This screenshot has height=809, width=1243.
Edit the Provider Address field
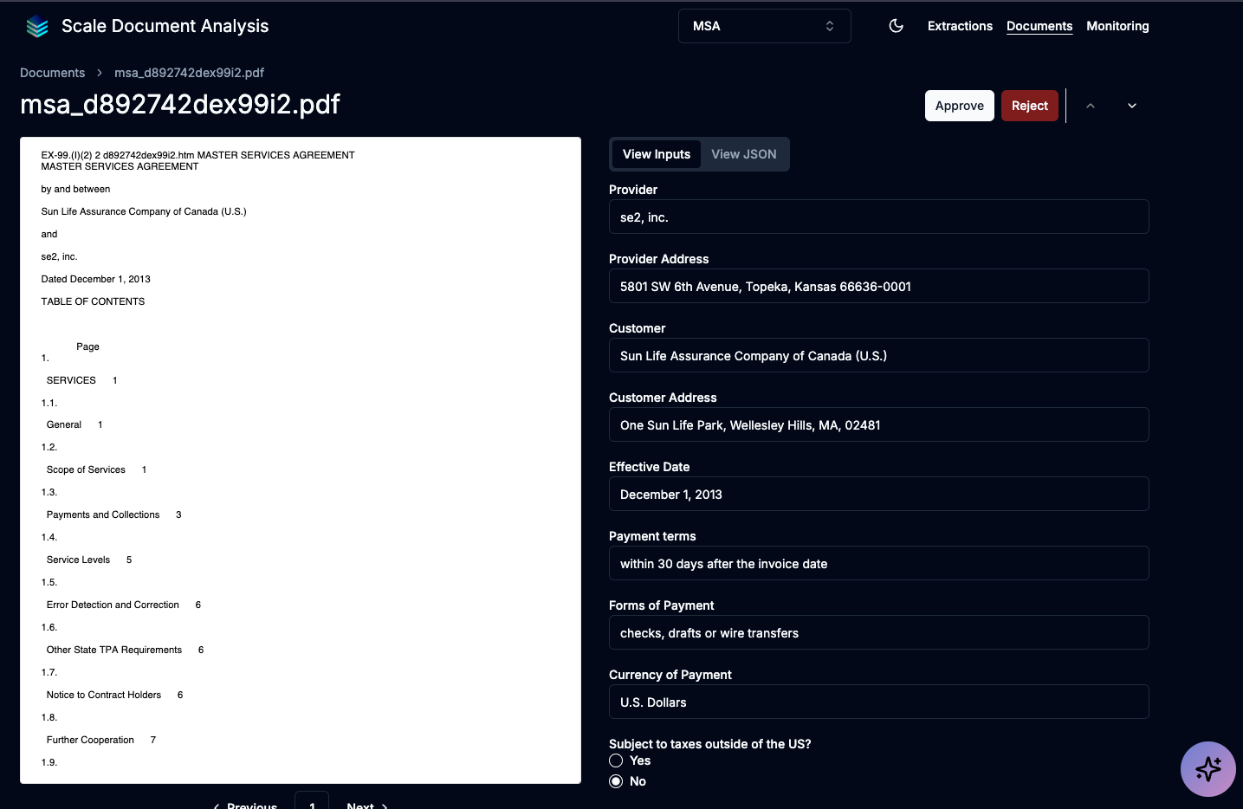[x=878, y=286]
